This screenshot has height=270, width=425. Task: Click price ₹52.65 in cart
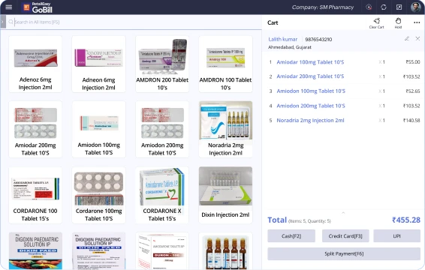click(x=413, y=91)
